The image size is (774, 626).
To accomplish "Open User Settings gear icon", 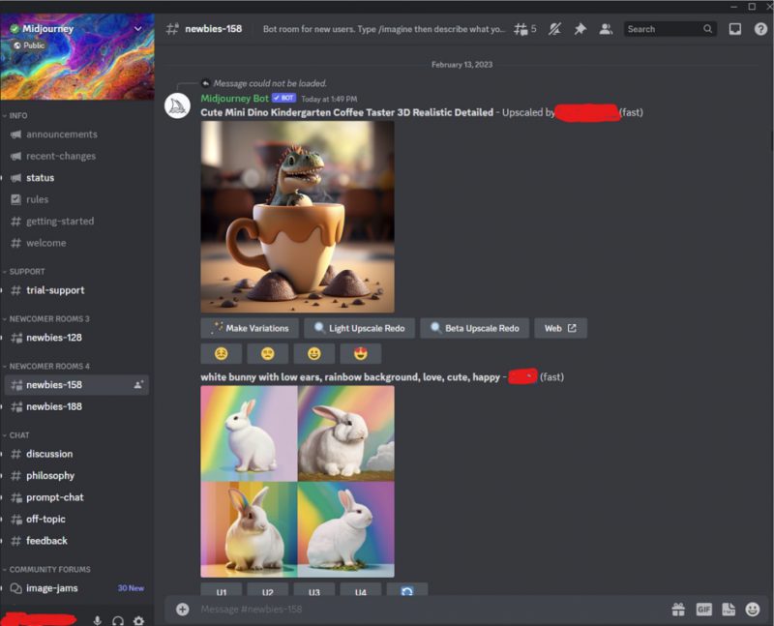I will coord(138,620).
